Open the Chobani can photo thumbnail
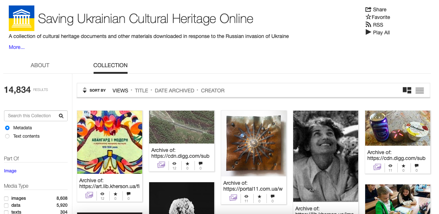This screenshot has width=439, height=214. (x=398, y=128)
